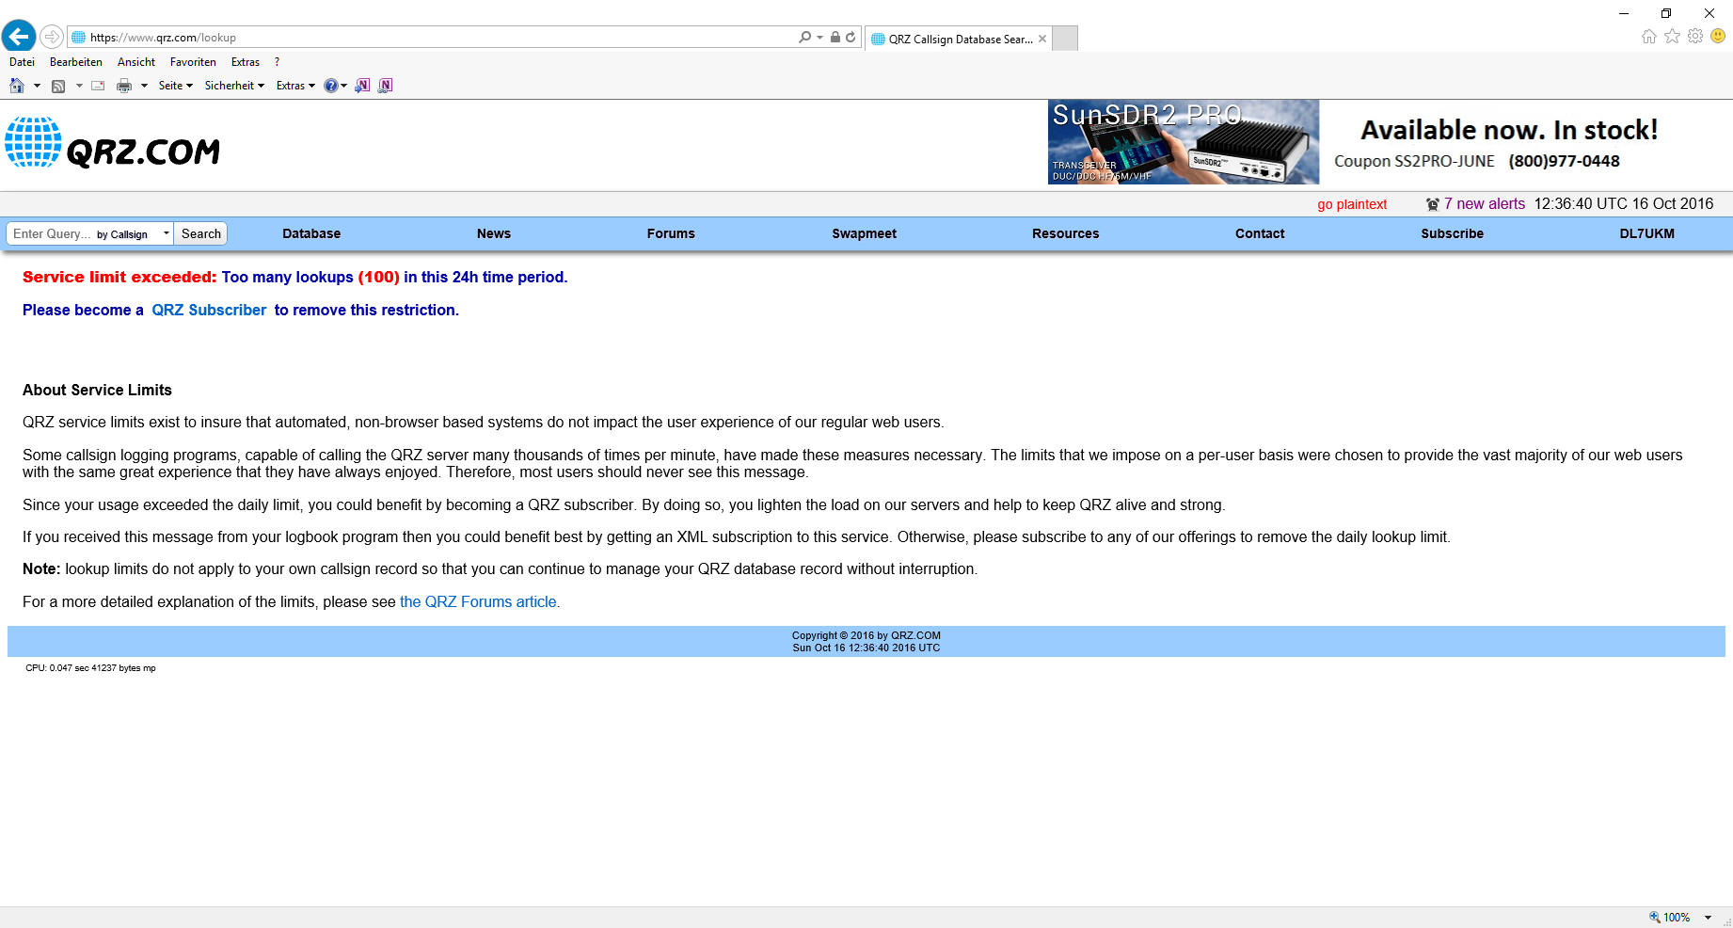1733x928 pixels.
Task: Click the alarm clock alerts icon
Action: (x=1433, y=204)
